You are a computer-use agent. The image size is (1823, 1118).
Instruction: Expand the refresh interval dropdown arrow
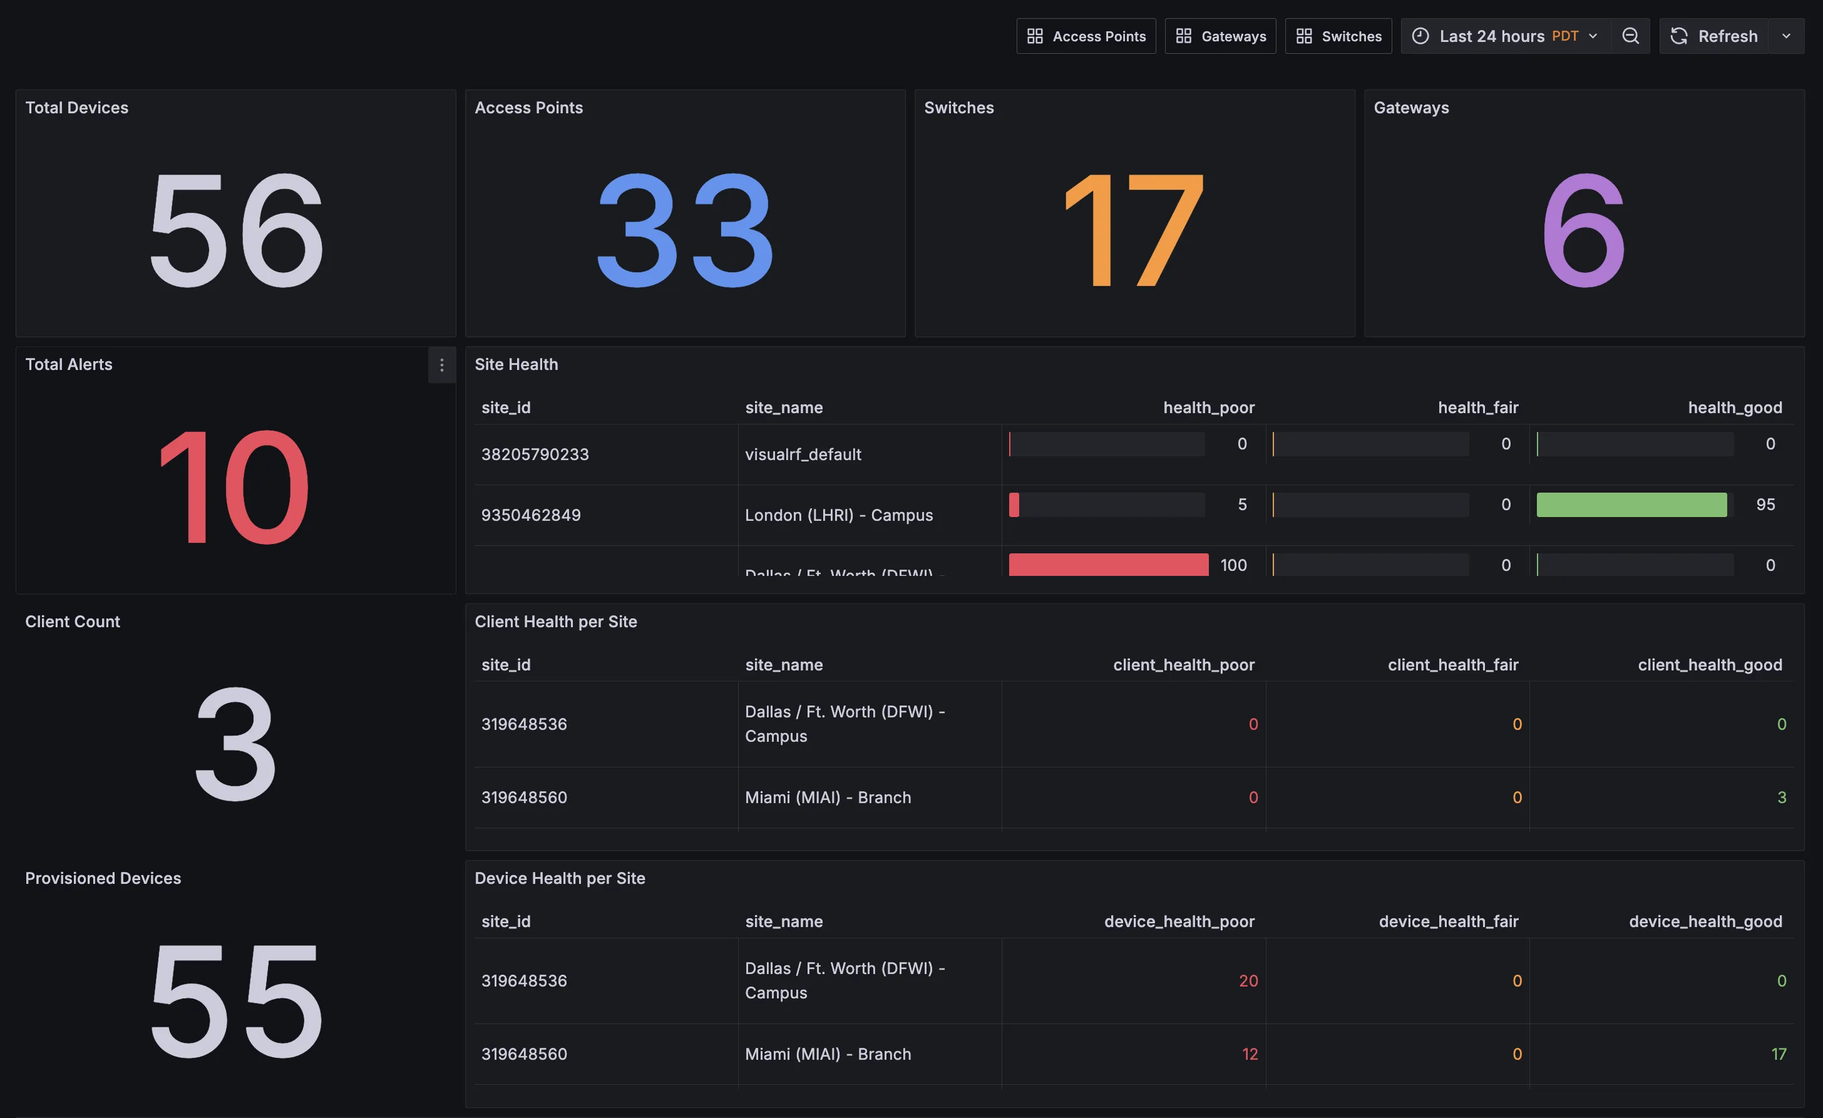tap(1786, 36)
